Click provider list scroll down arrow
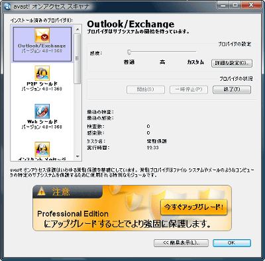The width and height of the screenshot is (265, 261). tap(78, 156)
